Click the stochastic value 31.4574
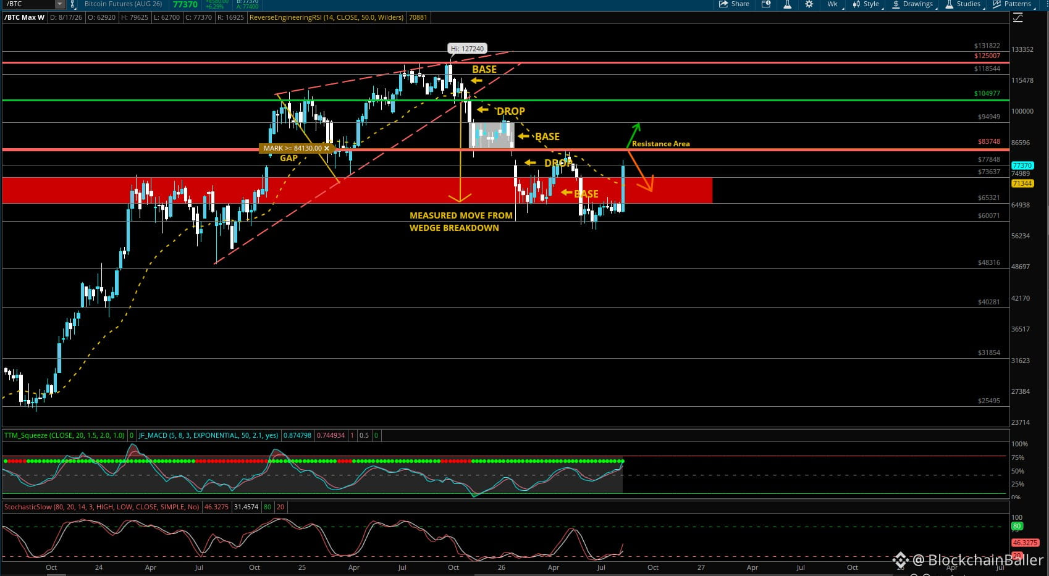Screen dimensions: 1049x576 pos(246,507)
